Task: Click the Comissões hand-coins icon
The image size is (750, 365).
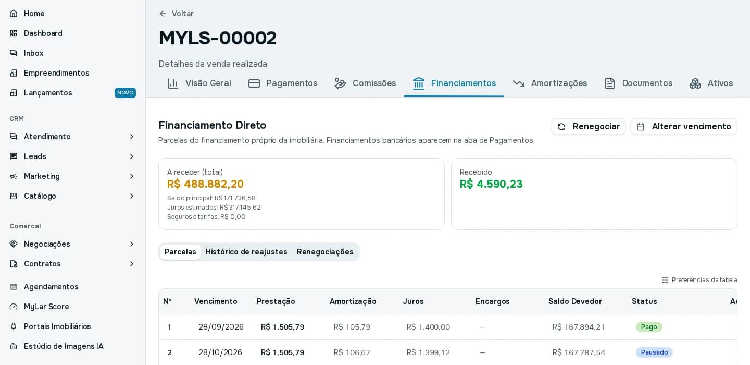Action: (340, 83)
